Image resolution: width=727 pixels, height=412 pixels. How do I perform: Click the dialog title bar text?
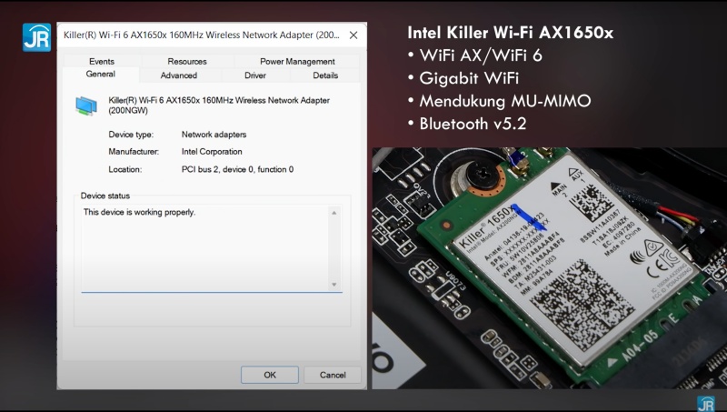click(x=200, y=35)
